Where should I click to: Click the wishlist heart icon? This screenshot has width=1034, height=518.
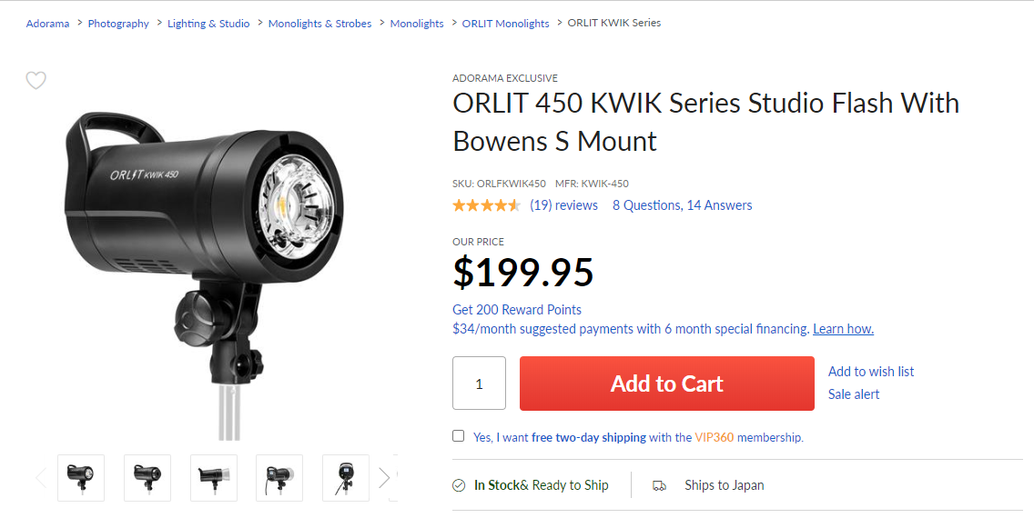[x=35, y=81]
